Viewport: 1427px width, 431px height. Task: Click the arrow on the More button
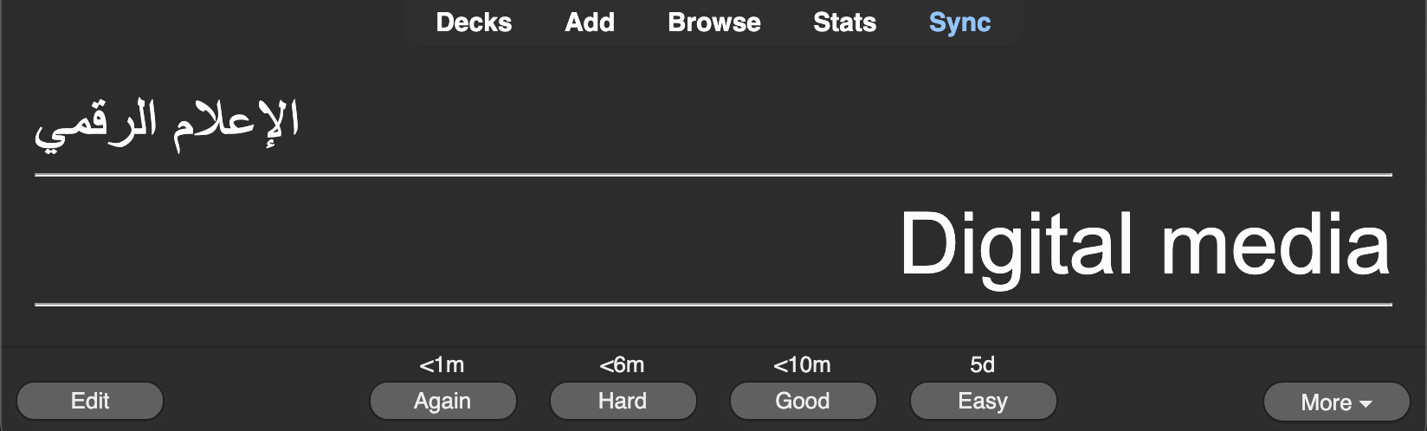point(1366,403)
